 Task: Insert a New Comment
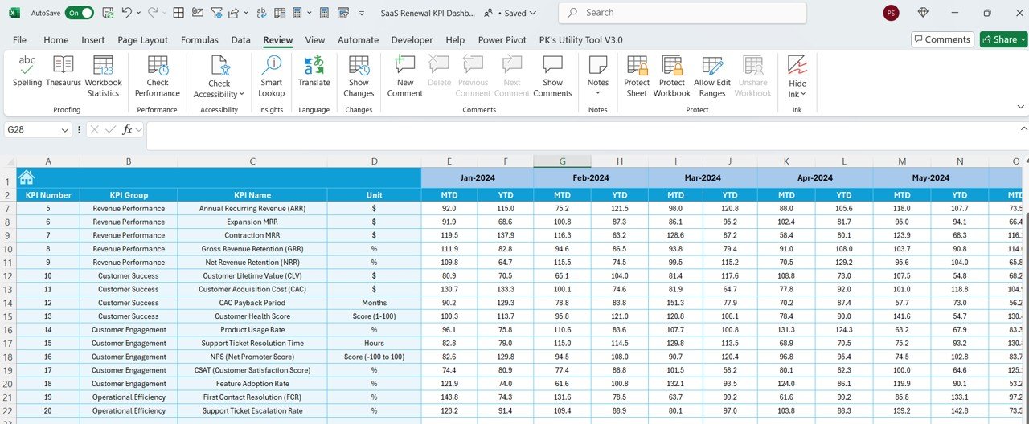[405, 76]
